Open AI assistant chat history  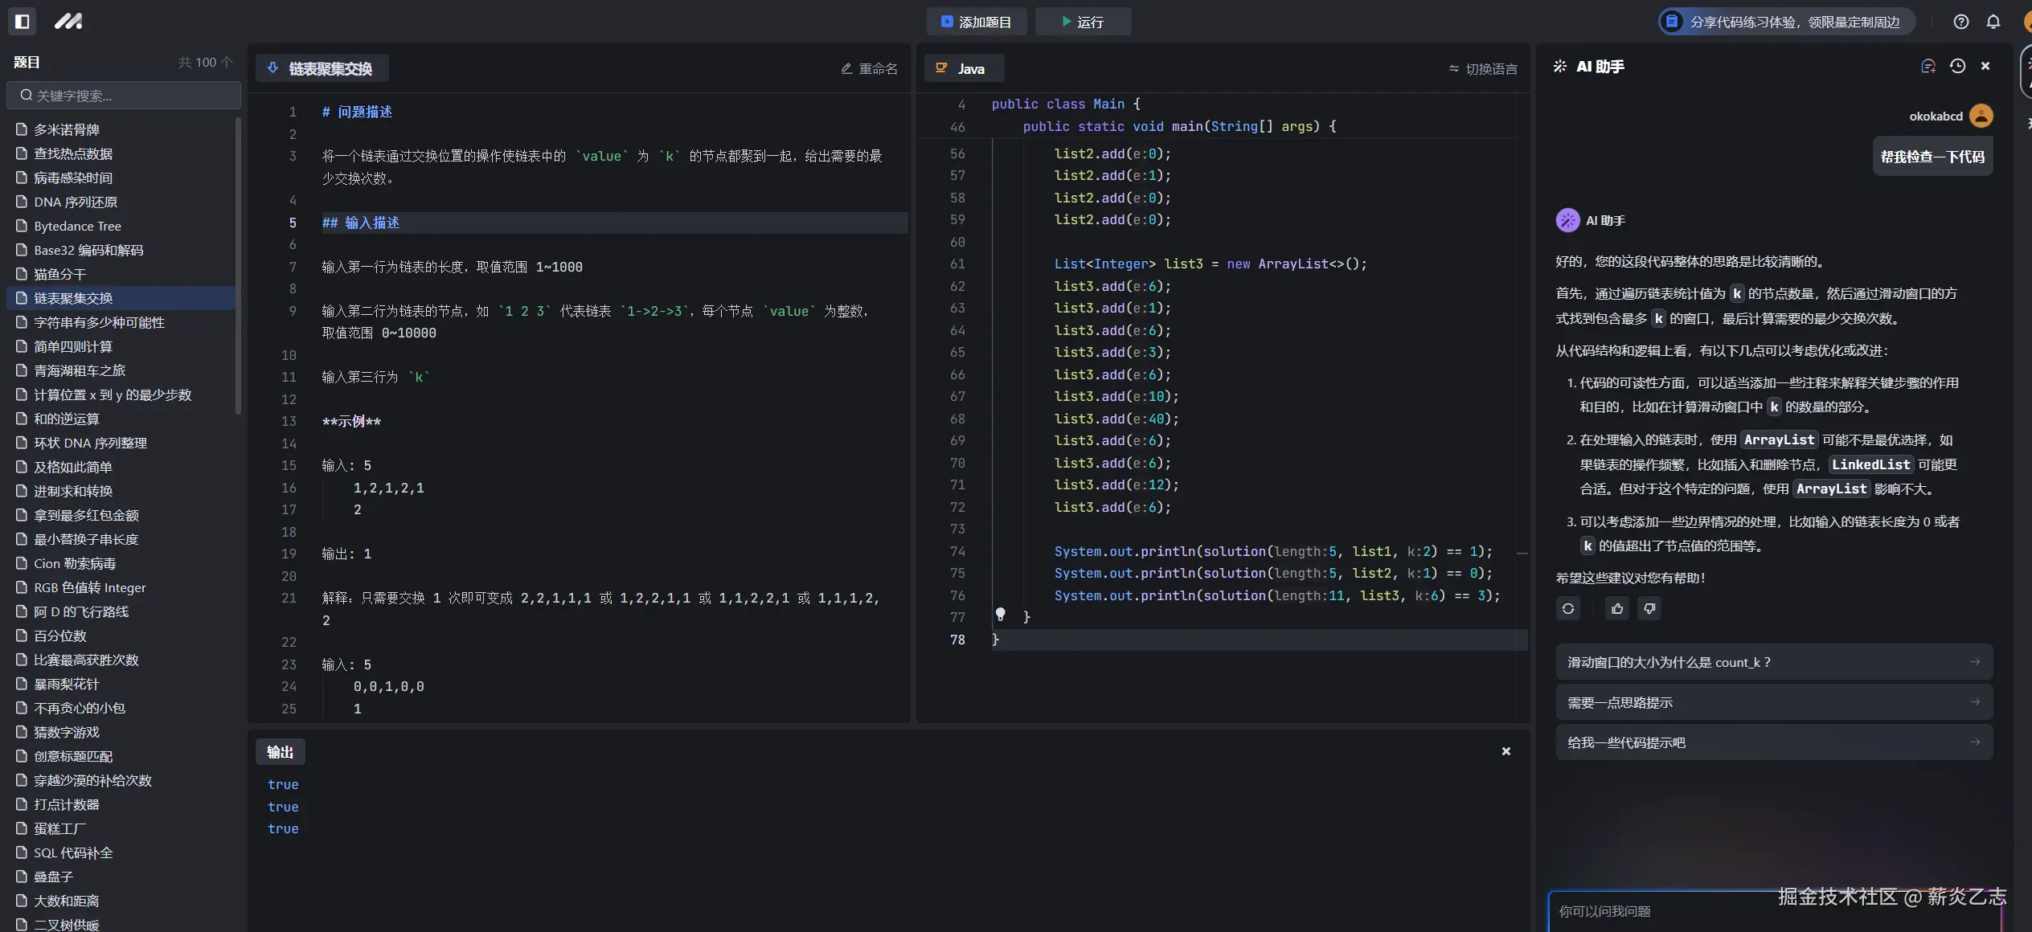[x=1957, y=67]
